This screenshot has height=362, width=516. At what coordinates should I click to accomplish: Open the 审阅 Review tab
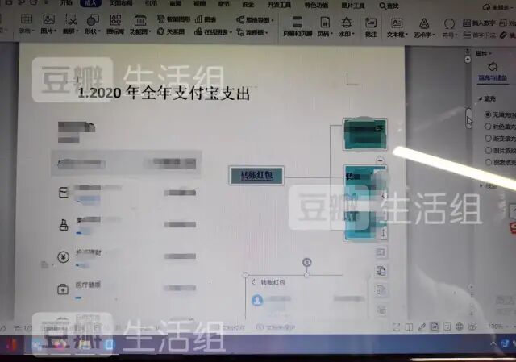176,4
